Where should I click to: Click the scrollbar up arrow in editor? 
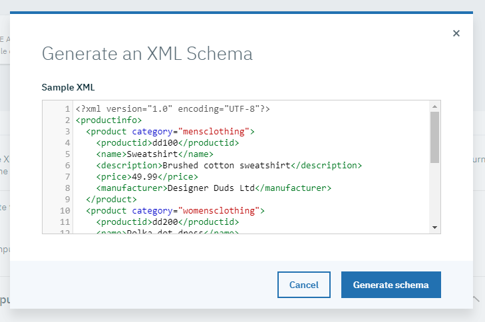coord(434,106)
